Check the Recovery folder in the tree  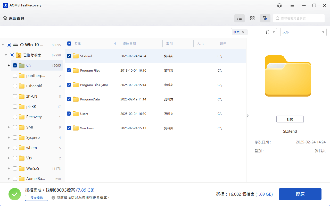[x=15, y=117]
